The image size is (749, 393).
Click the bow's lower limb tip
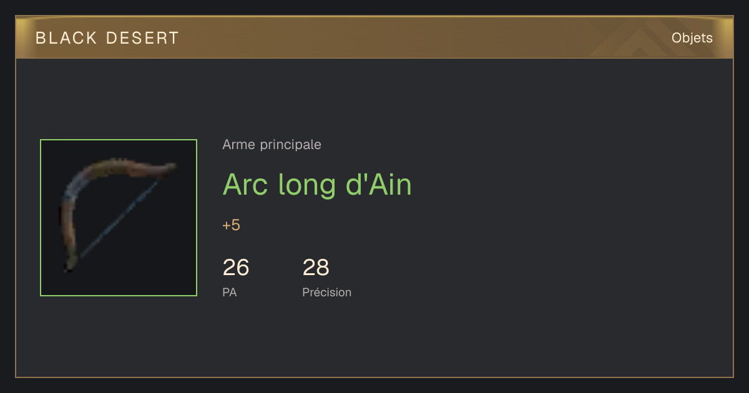pyautogui.click(x=69, y=265)
